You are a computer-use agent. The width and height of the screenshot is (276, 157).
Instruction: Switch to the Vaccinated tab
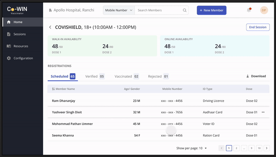(127, 76)
